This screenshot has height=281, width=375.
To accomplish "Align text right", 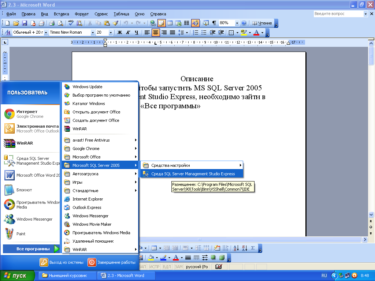I will point(164,32).
